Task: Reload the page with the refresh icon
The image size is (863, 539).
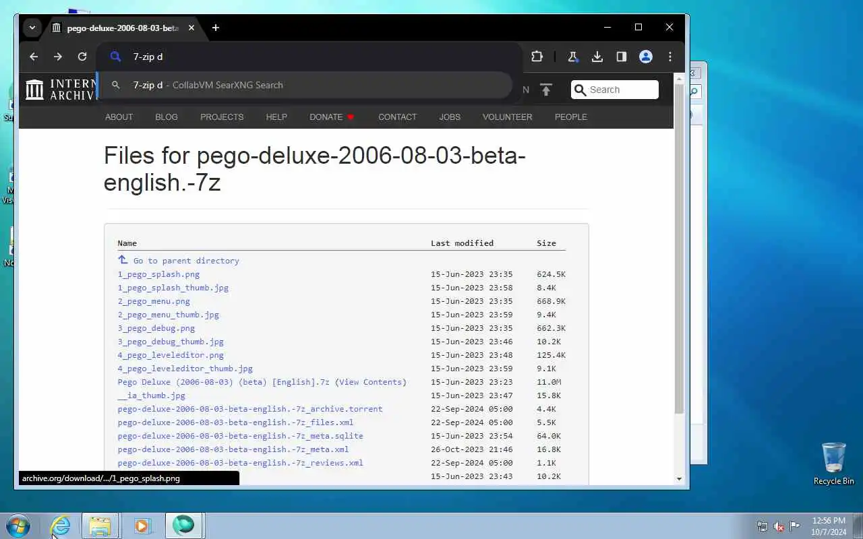Action: [82, 57]
